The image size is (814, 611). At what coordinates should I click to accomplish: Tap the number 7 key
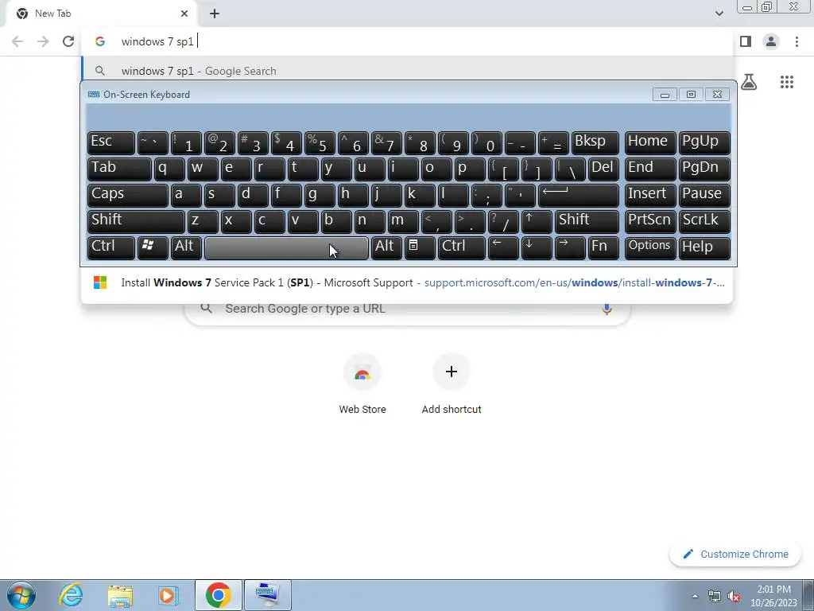pyautogui.click(x=386, y=142)
